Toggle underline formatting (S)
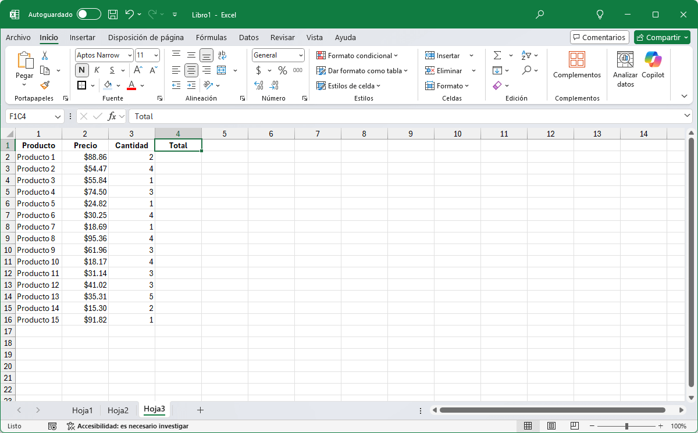698x433 pixels. click(112, 70)
